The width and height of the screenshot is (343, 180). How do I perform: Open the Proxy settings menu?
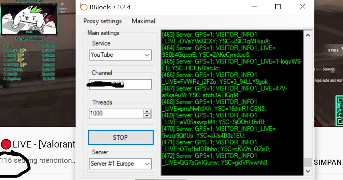pos(102,21)
